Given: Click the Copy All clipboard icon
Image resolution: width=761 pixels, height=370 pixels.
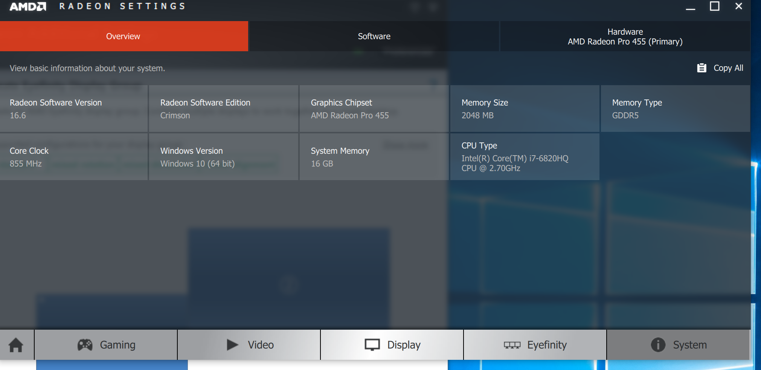Looking at the screenshot, I should tap(702, 68).
